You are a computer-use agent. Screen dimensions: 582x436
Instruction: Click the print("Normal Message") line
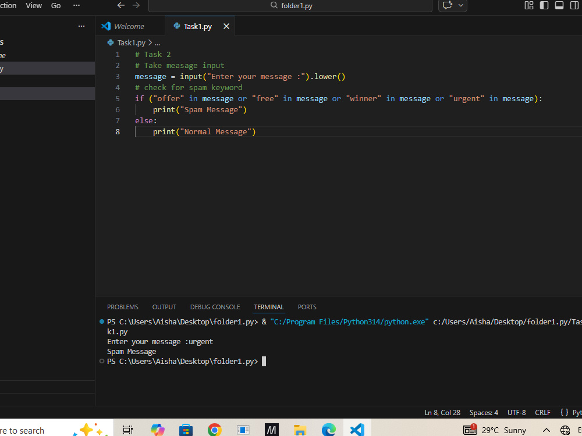pyautogui.click(x=204, y=131)
